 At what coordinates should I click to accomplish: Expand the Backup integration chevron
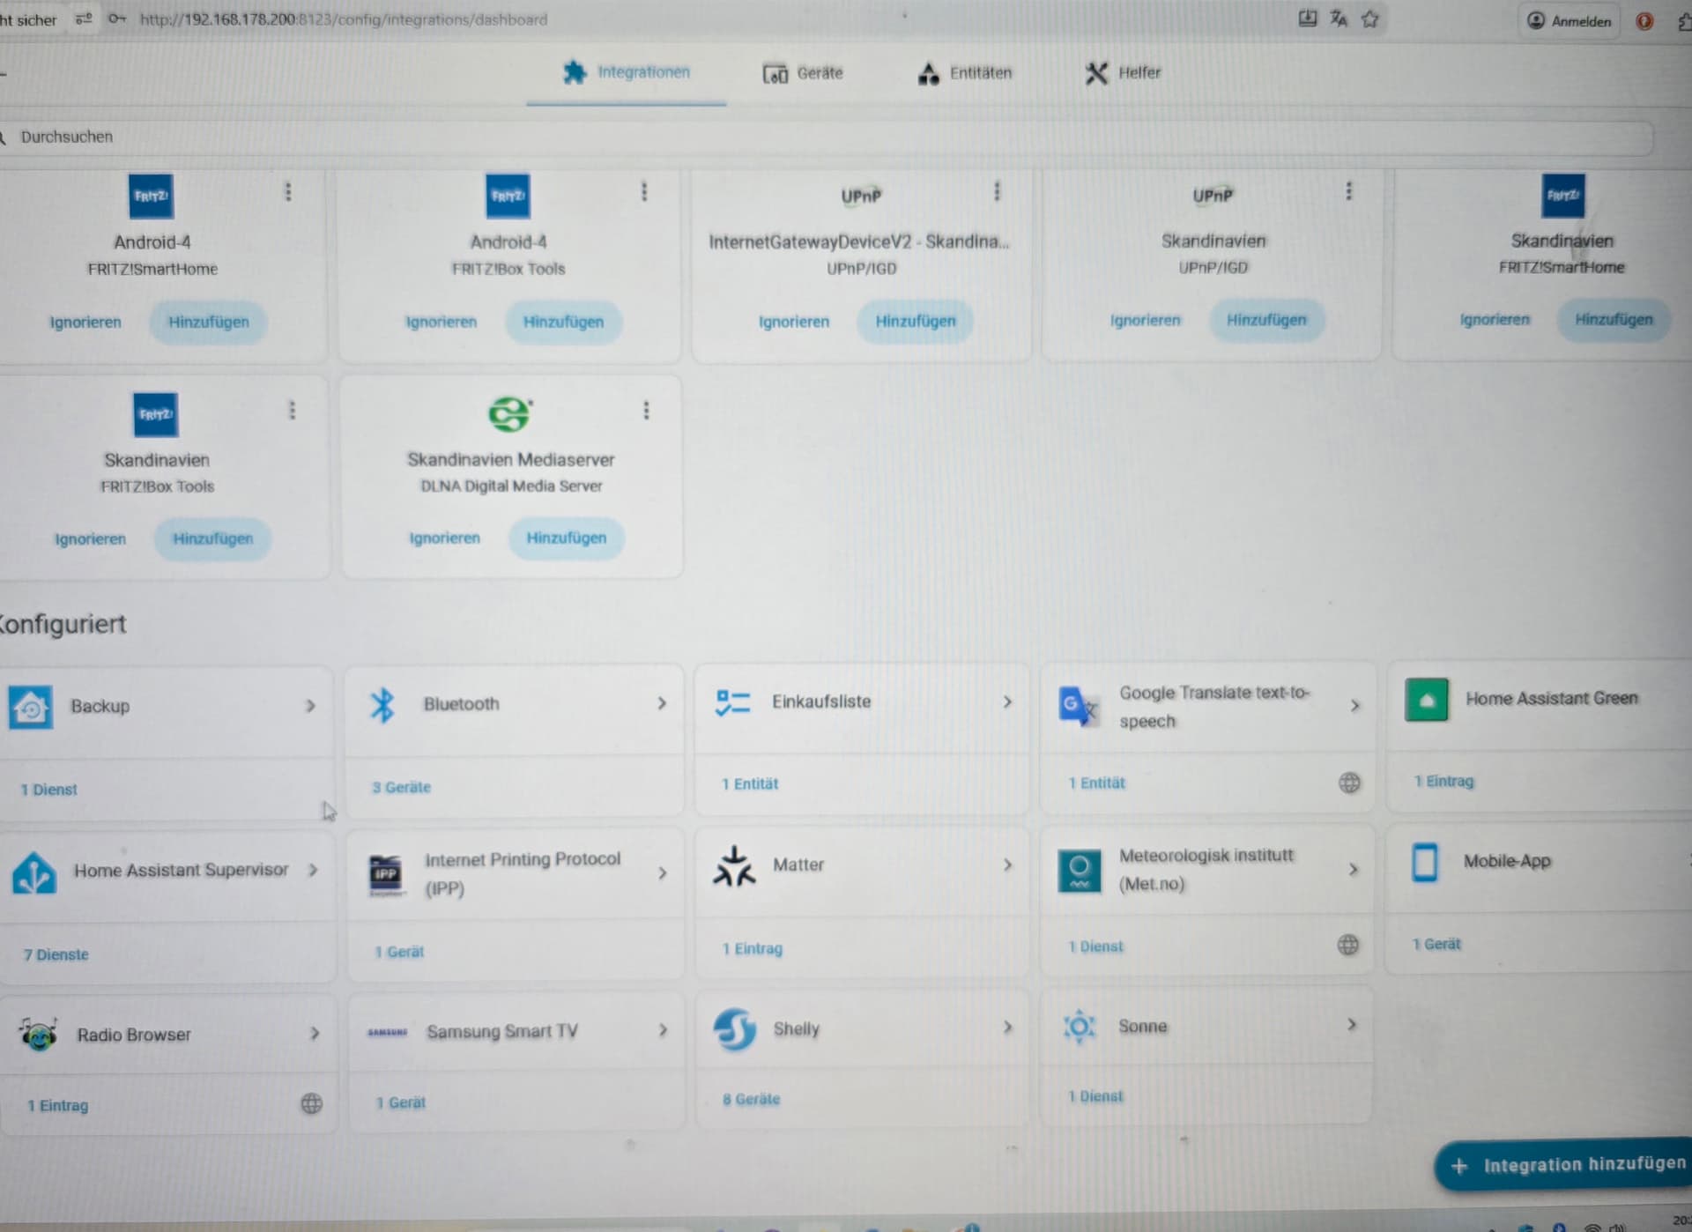point(310,706)
